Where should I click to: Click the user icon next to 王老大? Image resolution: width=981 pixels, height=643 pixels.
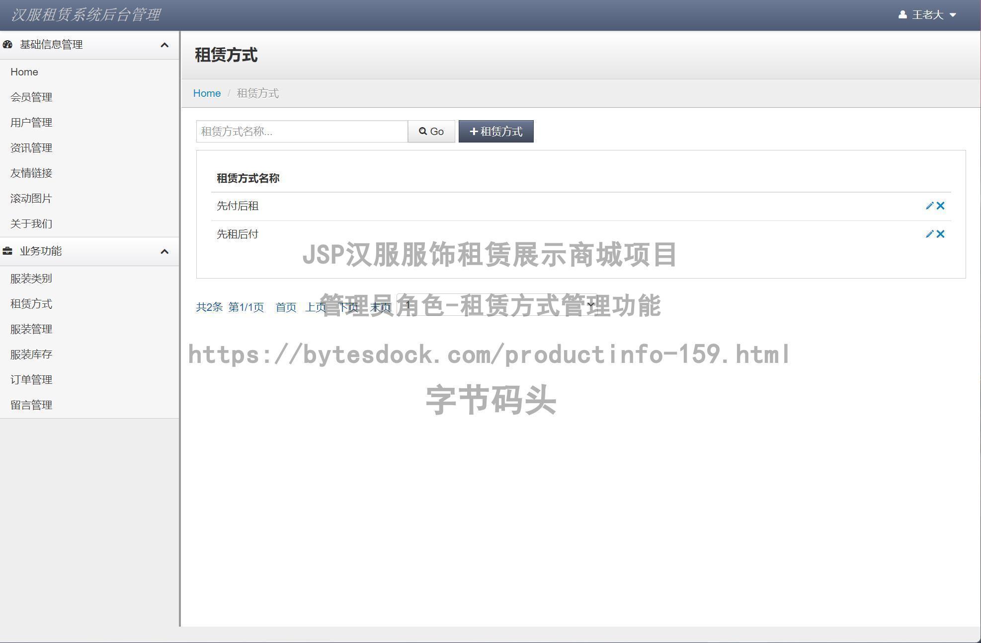[902, 15]
